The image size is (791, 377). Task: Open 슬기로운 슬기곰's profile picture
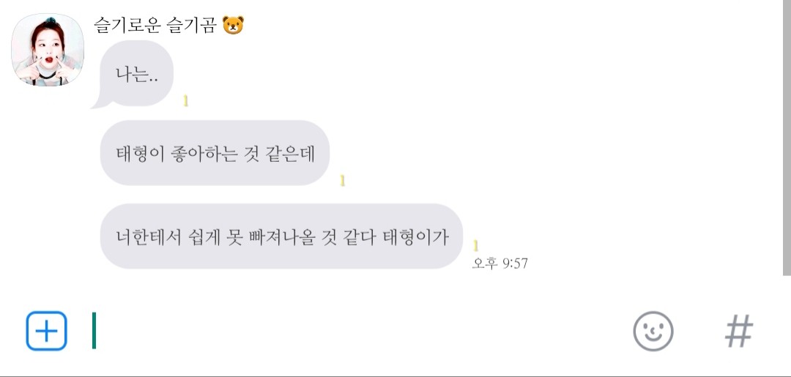[48, 49]
